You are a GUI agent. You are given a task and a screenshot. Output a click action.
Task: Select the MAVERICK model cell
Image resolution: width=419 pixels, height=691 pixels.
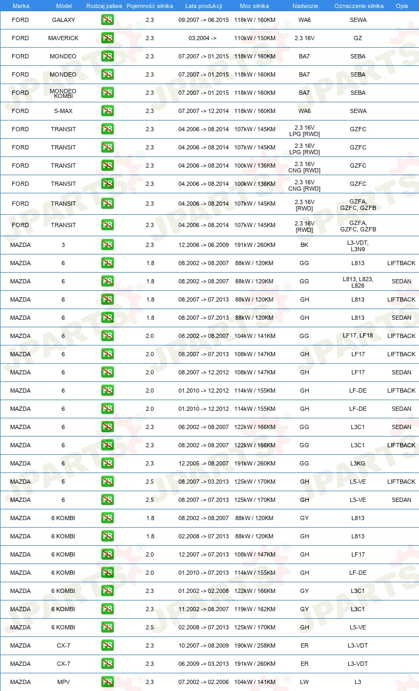tap(63, 38)
